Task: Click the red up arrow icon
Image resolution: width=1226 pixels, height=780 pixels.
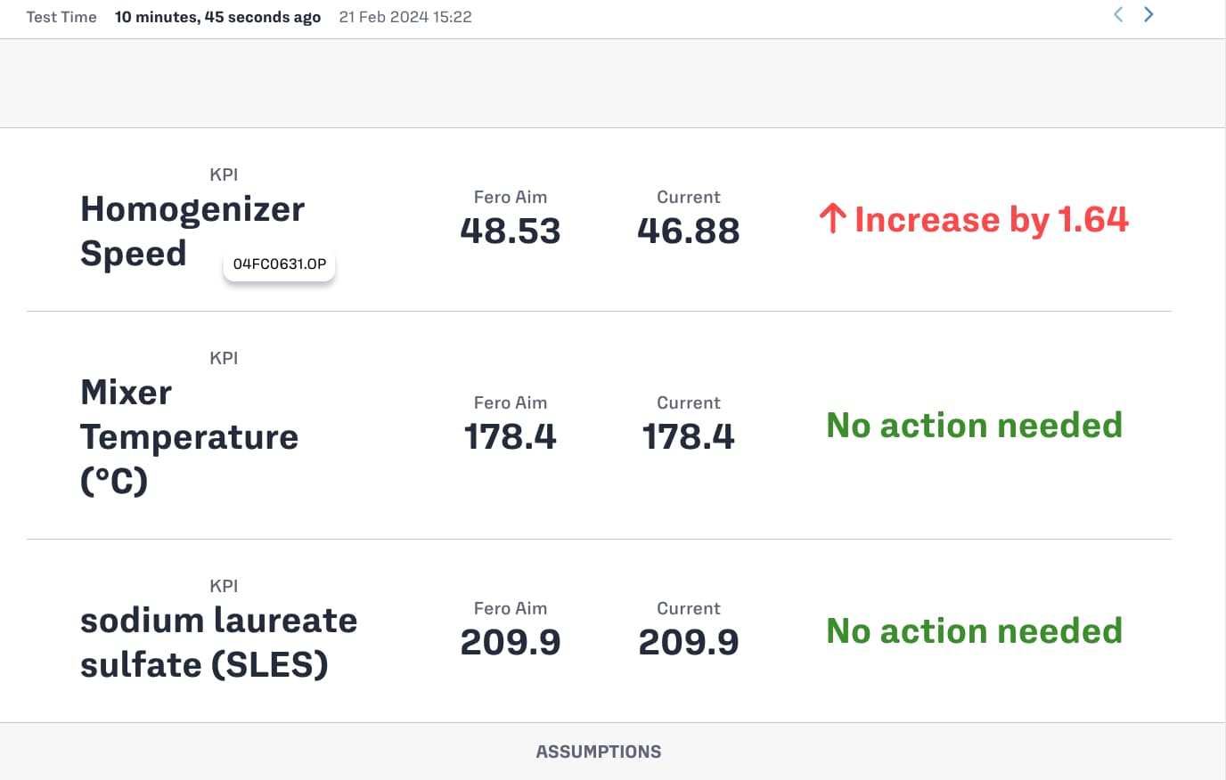Action: point(832,219)
